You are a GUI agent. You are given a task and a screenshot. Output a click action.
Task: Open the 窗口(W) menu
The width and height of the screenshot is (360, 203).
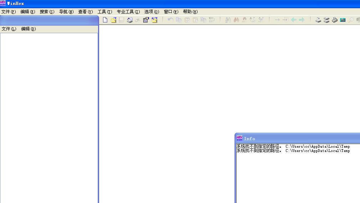[171, 12]
